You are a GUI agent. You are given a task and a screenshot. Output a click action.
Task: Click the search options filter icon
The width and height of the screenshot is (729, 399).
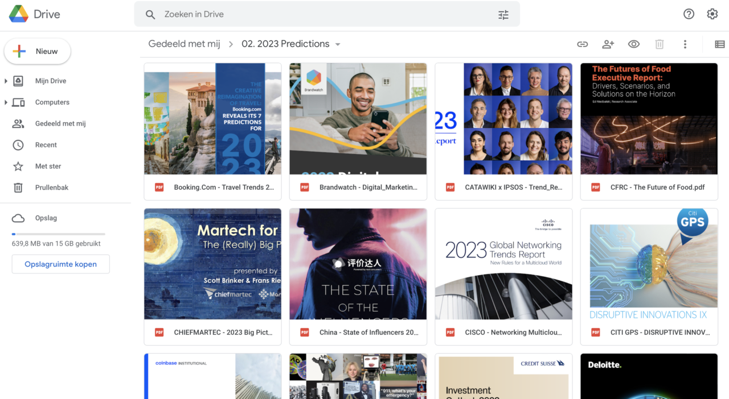(x=503, y=15)
